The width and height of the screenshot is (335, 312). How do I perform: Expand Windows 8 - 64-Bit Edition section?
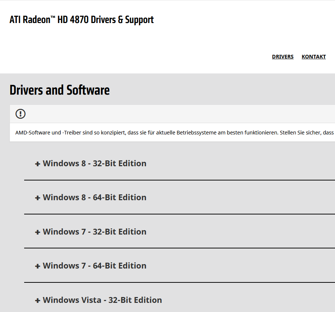(x=90, y=198)
